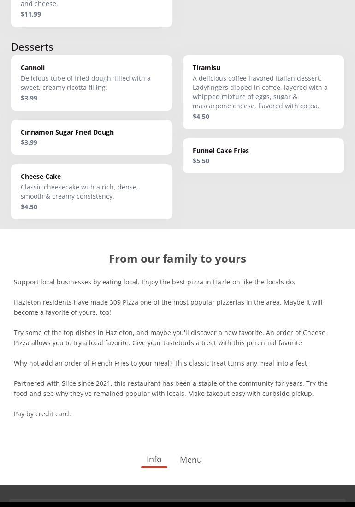Click the French Fries suggestion paragraph
This screenshot has width=355, height=507.
(161, 363)
